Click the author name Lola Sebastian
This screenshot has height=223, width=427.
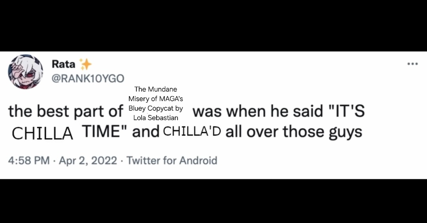click(156, 118)
